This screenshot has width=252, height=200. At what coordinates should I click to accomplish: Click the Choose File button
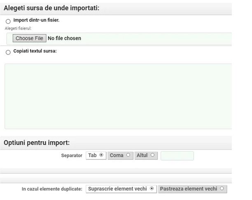click(x=29, y=38)
